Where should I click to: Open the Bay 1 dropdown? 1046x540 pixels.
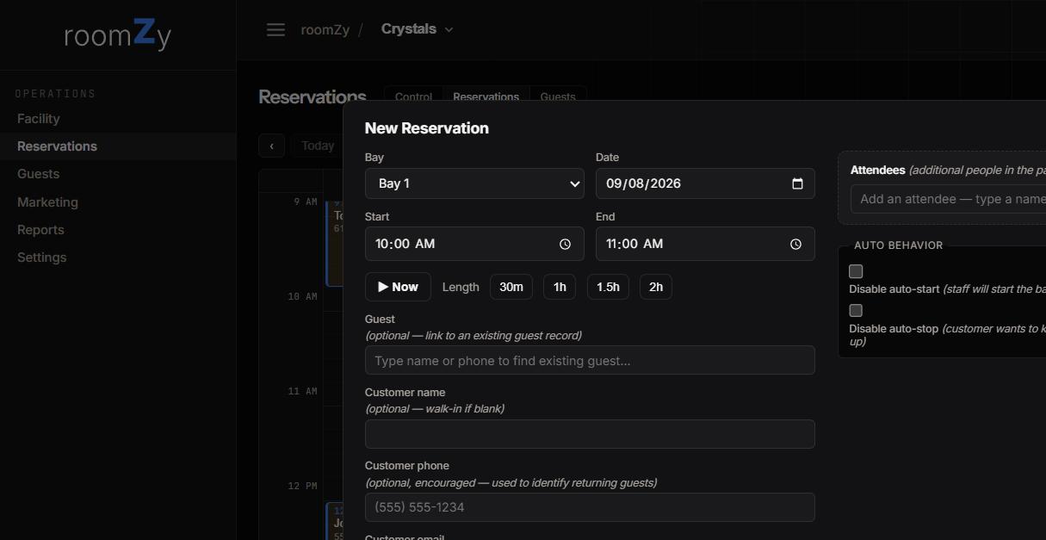pyautogui.click(x=474, y=183)
